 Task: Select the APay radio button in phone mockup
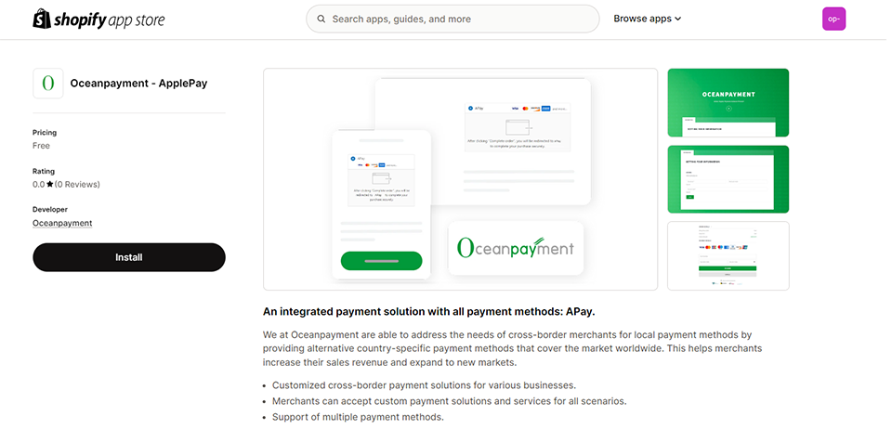coord(353,159)
